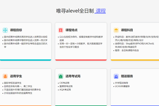Select the 适用学生 card heading
The width and height of the screenshot is (159, 106).
tap(16, 76)
